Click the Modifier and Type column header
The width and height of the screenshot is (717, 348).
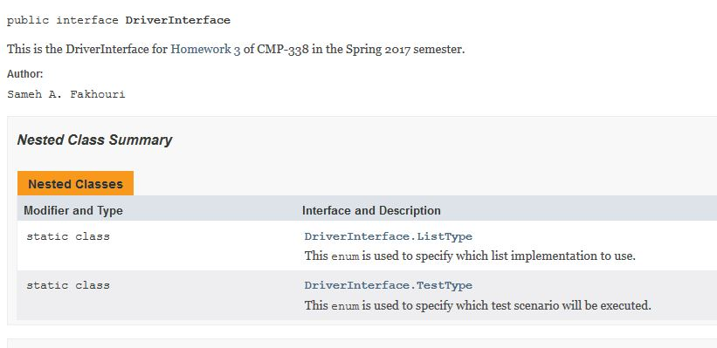click(73, 210)
